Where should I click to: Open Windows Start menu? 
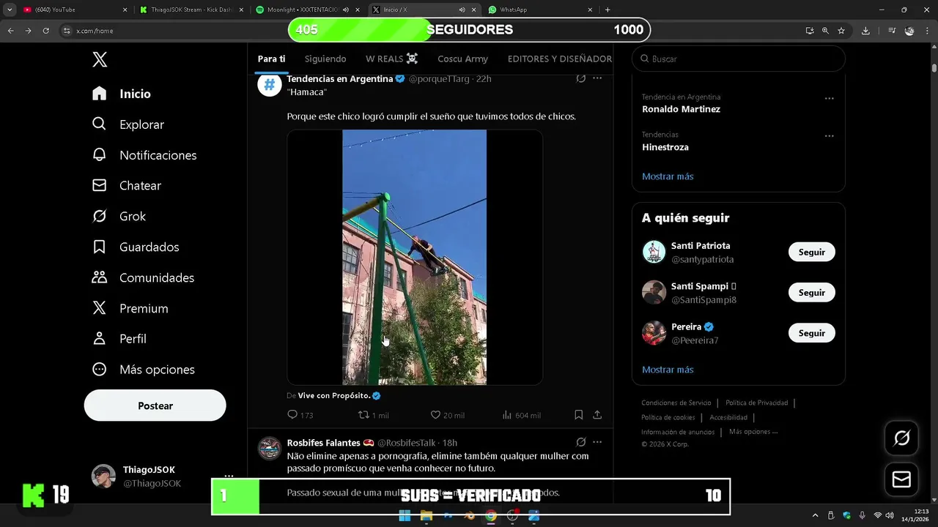pyautogui.click(x=405, y=516)
